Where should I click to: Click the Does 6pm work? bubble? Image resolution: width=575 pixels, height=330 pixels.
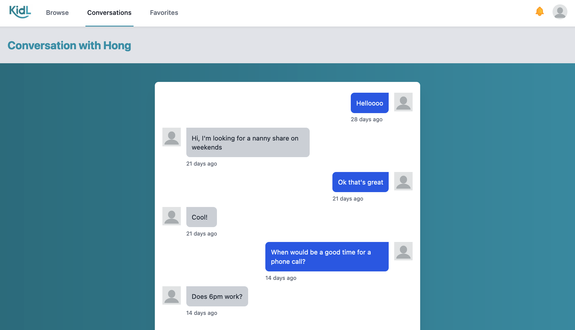(x=217, y=296)
